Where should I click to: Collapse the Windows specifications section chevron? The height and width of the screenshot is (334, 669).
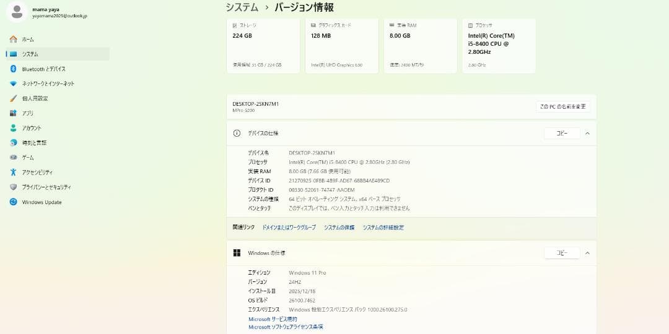[587, 253]
